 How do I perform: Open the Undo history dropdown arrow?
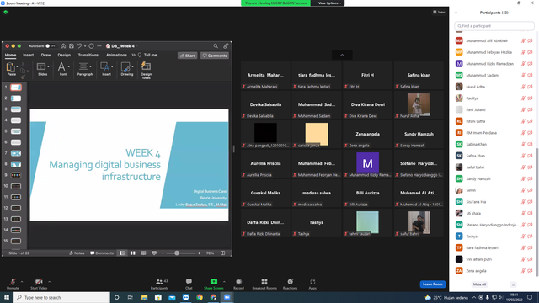point(85,46)
